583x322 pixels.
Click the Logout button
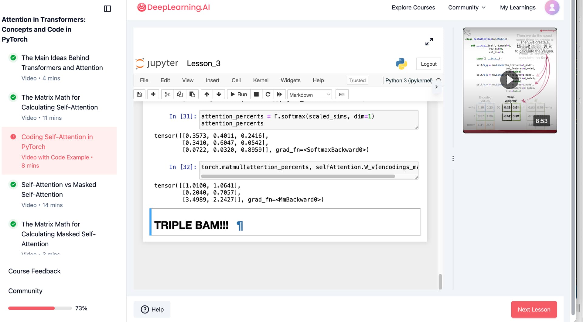tap(429, 64)
